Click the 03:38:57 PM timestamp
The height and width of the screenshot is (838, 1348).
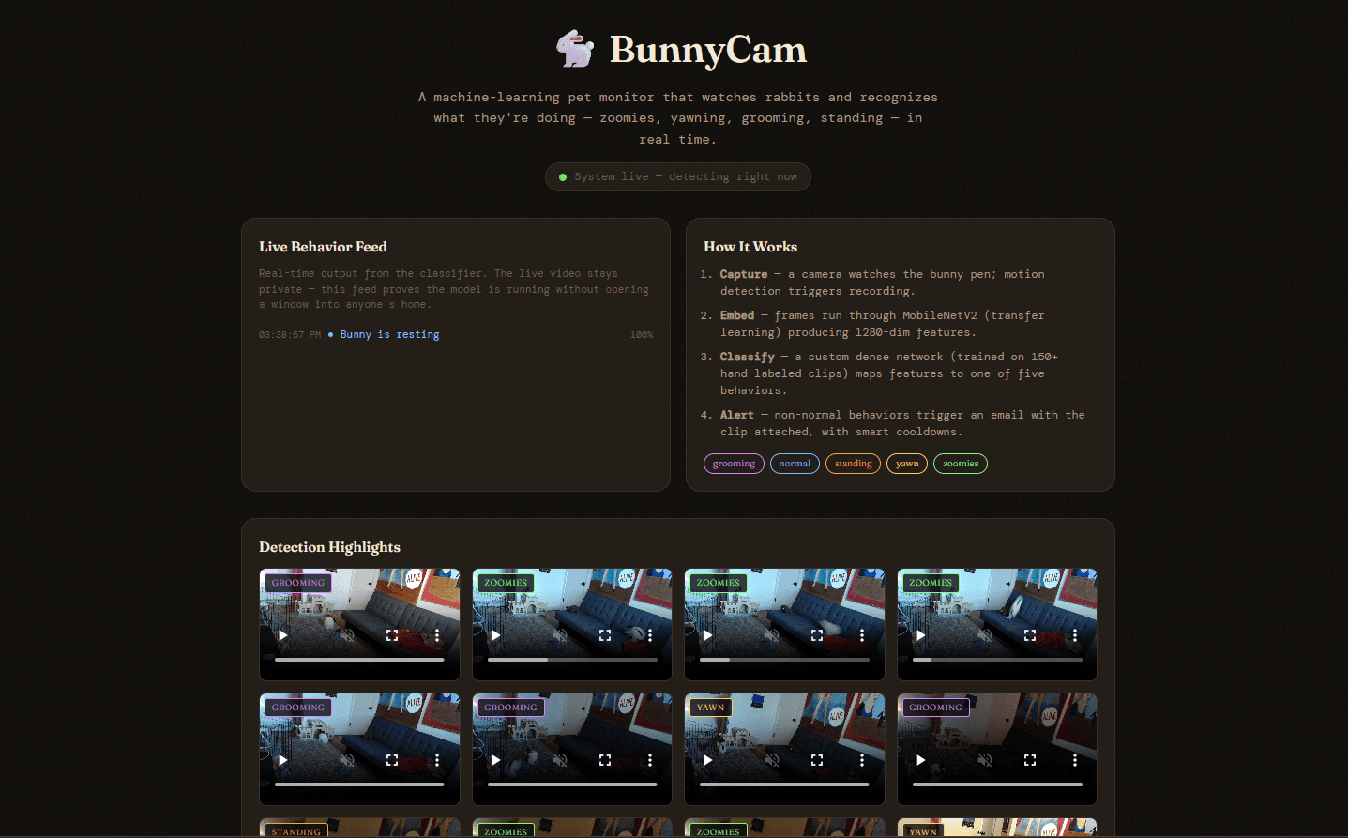click(x=290, y=335)
